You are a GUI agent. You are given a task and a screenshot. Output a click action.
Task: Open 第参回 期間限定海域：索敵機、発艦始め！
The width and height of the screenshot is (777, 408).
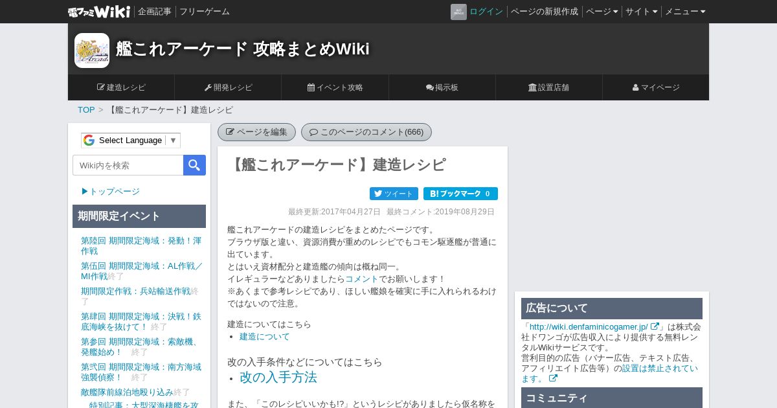[140, 346]
